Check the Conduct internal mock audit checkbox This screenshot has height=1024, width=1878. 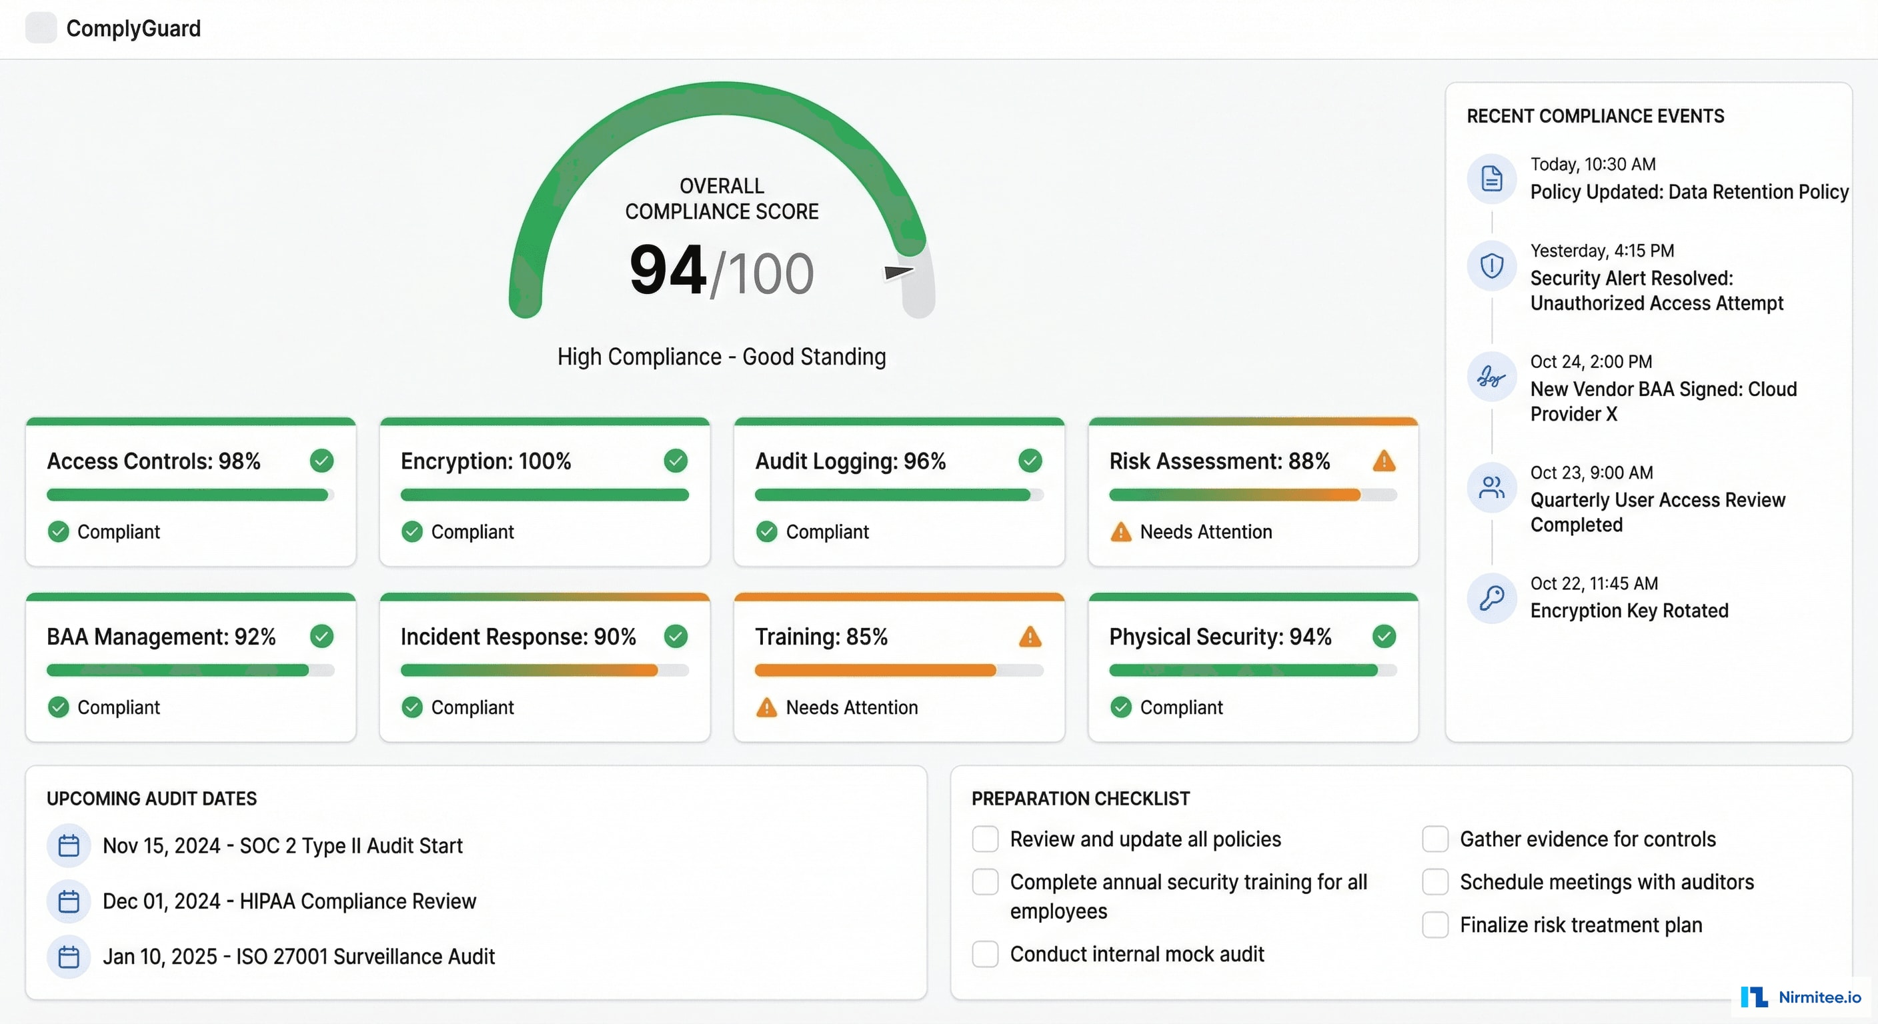tap(985, 954)
